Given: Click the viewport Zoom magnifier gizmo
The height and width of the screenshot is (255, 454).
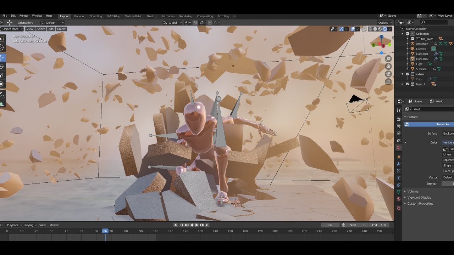Looking at the screenshot, I should [x=388, y=59].
